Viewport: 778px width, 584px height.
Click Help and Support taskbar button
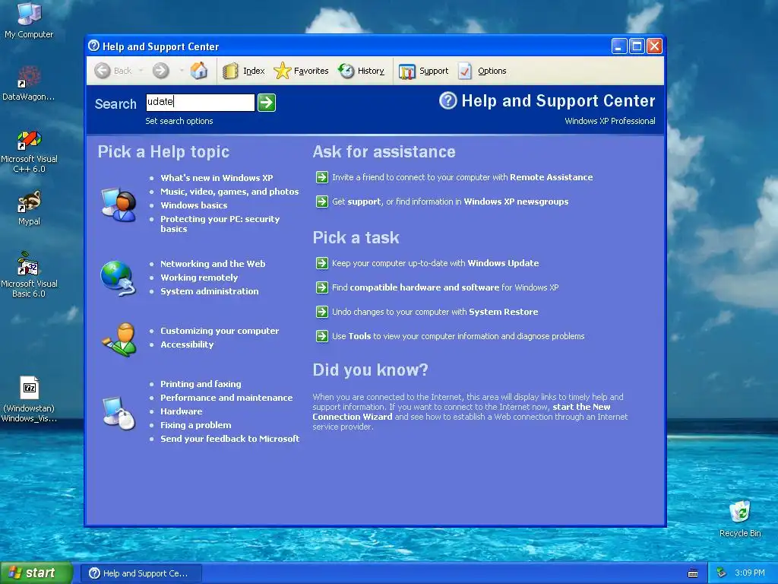tap(141, 573)
